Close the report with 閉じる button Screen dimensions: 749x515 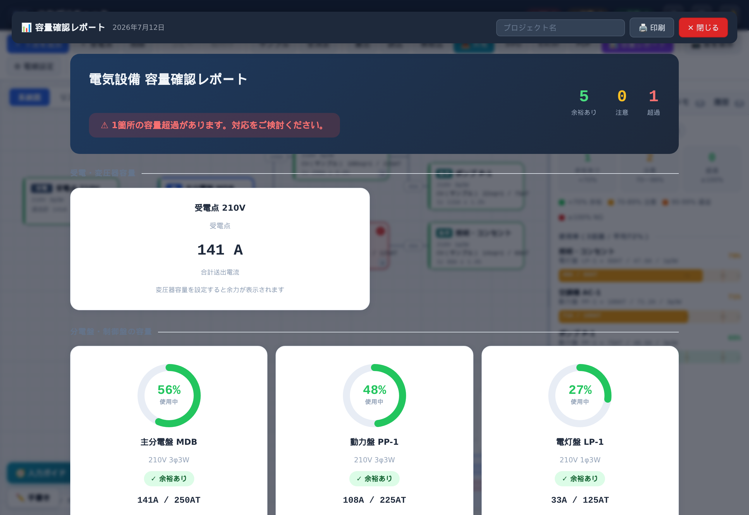(x=703, y=28)
